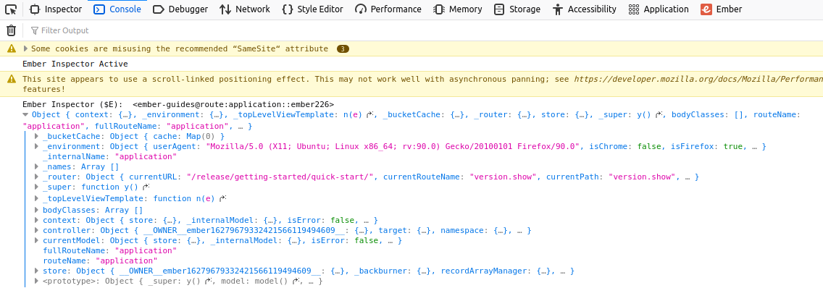Open the Storage panel
Image resolution: width=823 pixels, height=288 pixels.
tap(517, 9)
